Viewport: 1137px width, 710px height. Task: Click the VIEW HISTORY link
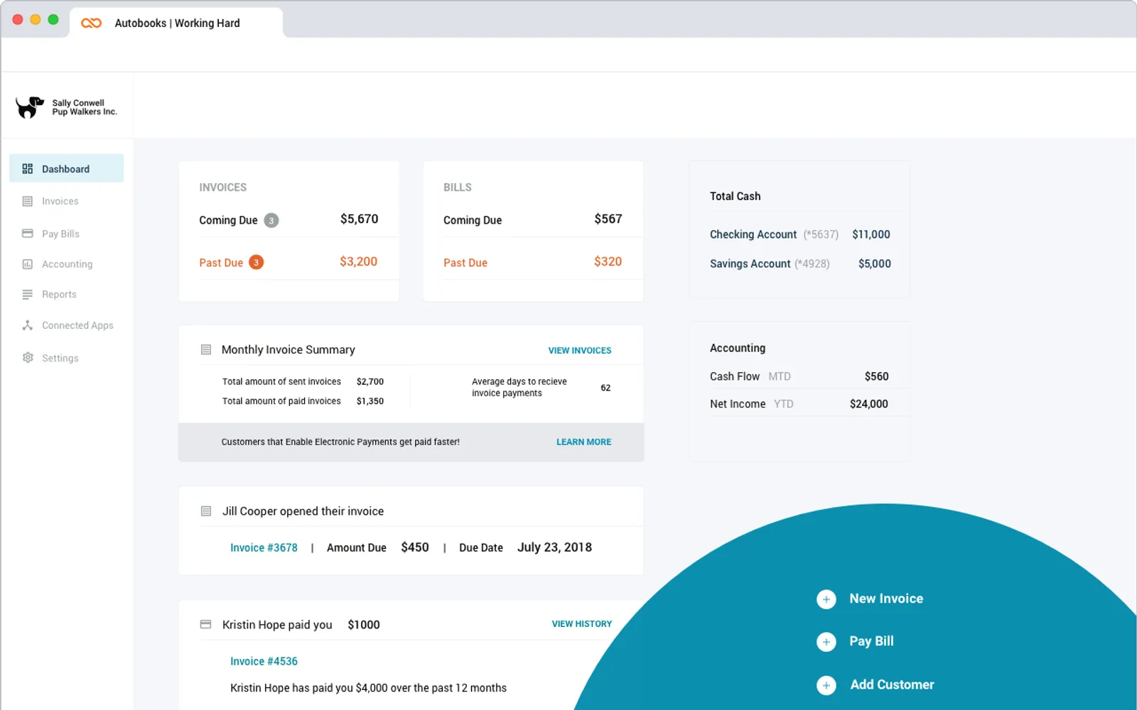[x=582, y=624]
